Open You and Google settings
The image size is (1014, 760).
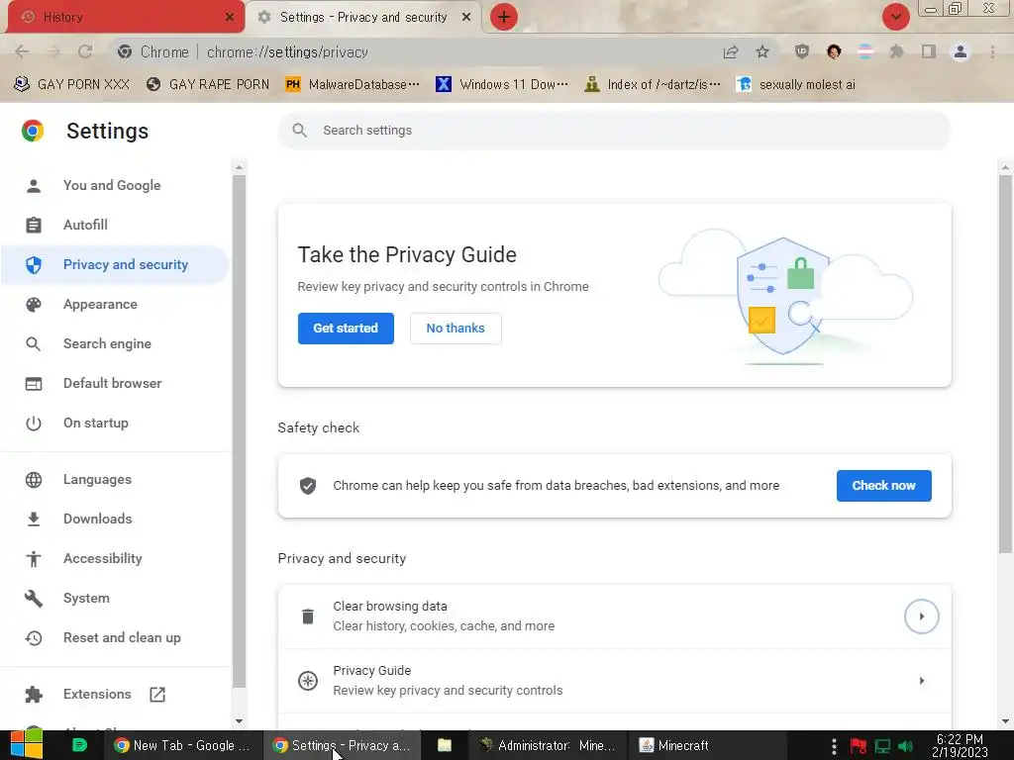click(x=115, y=185)
